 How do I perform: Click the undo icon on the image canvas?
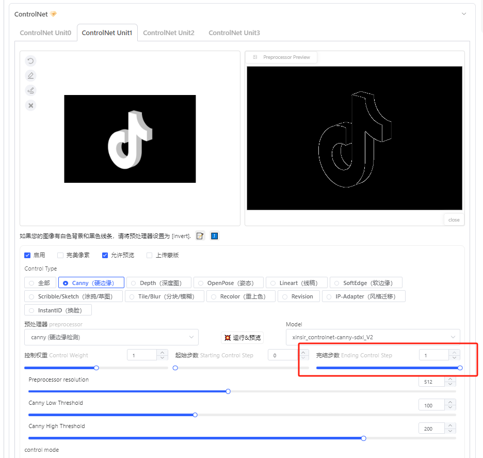[x=30, y=61]
